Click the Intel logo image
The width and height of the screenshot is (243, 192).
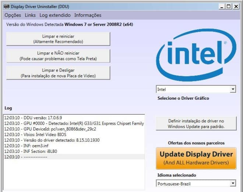coord(196,55)
